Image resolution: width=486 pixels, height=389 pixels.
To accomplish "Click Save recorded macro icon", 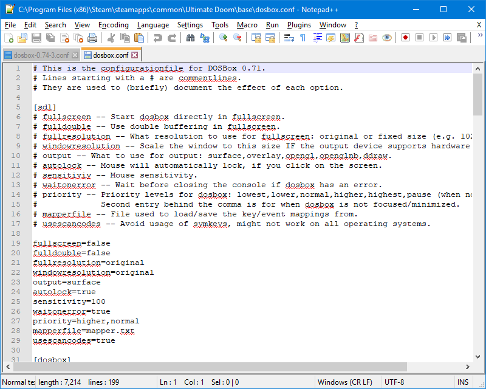I will pos(462,38).
